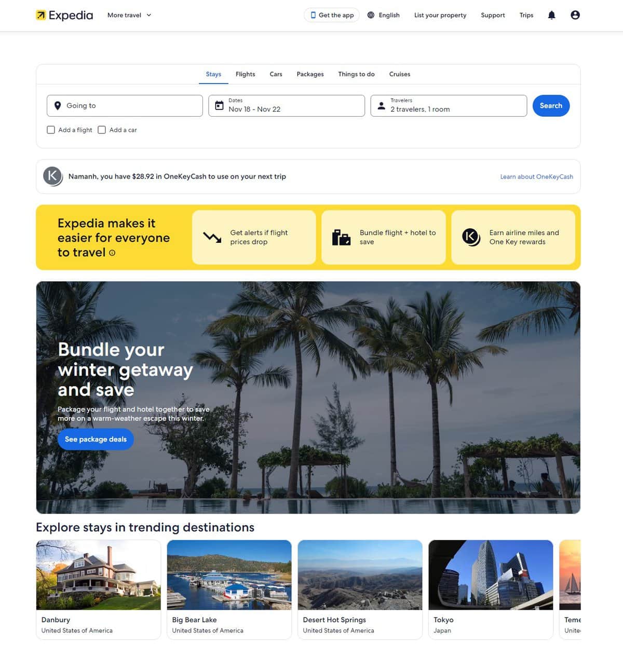
Task: Open the account profile icon
Action: point(575,15)
